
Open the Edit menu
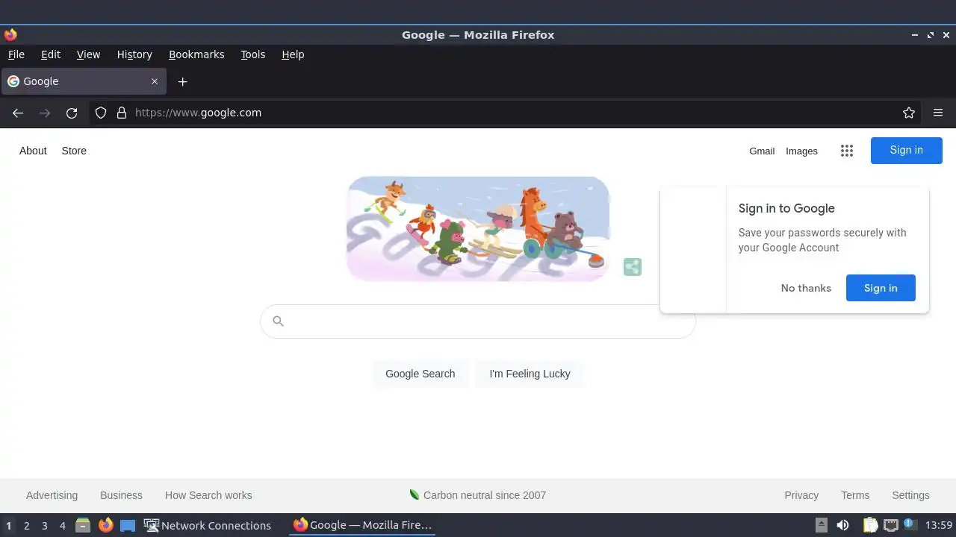(x=51, y=54)
